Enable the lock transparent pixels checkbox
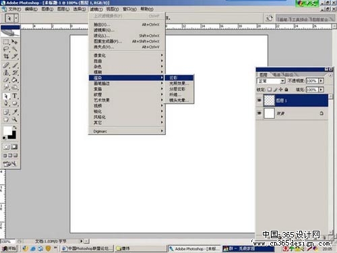The image size is (337, 253). [269, 90]
